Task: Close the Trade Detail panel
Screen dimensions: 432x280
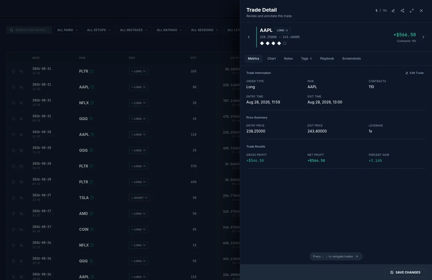Action: point(421,11)
